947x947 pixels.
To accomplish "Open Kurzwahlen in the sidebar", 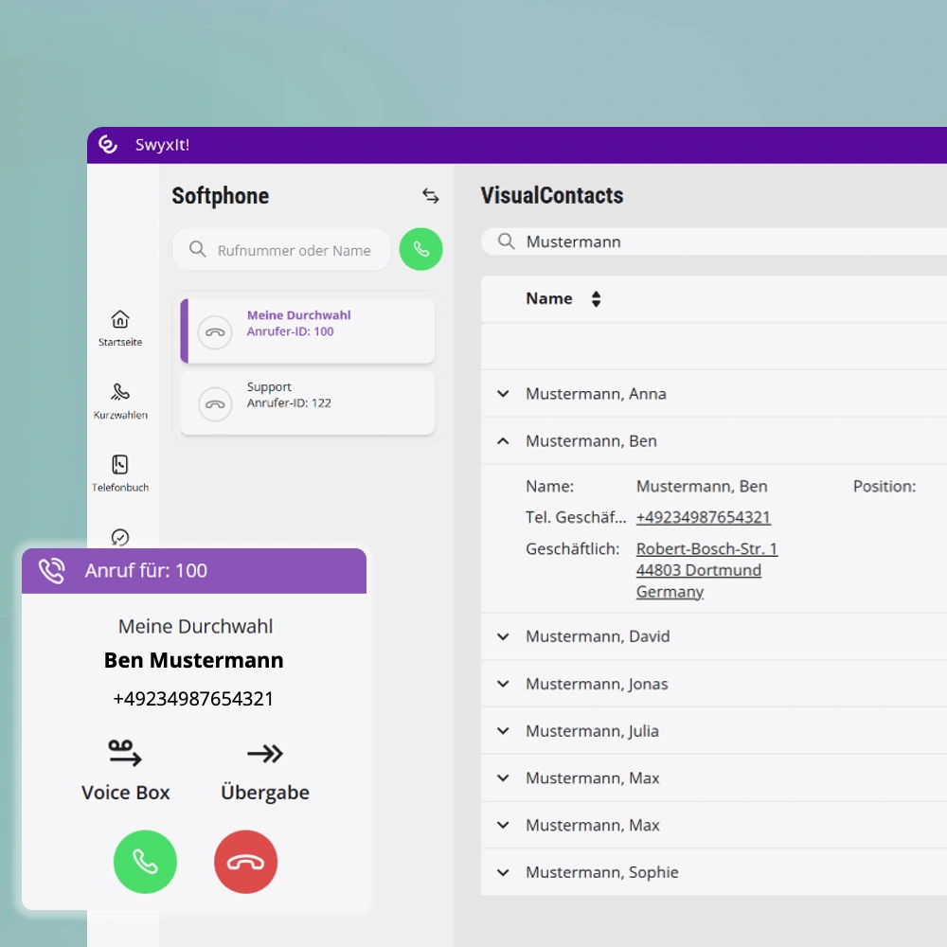I will [120, 401].
